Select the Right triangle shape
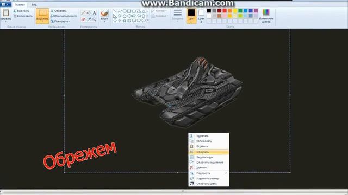The image size is (348, 195). coord(115,16)
